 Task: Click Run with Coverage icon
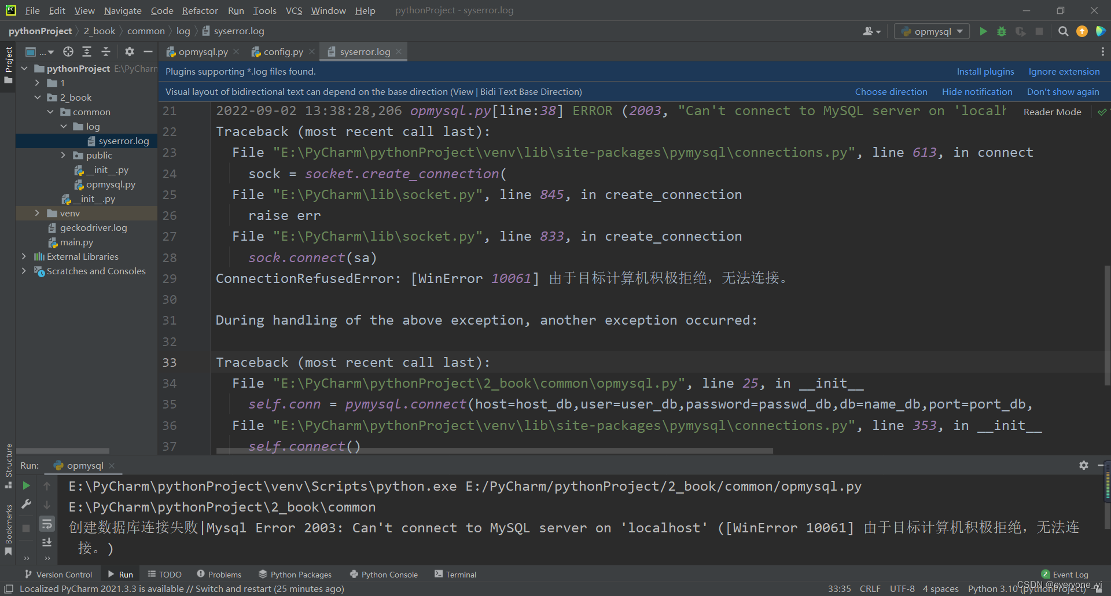pos(1020,31)
